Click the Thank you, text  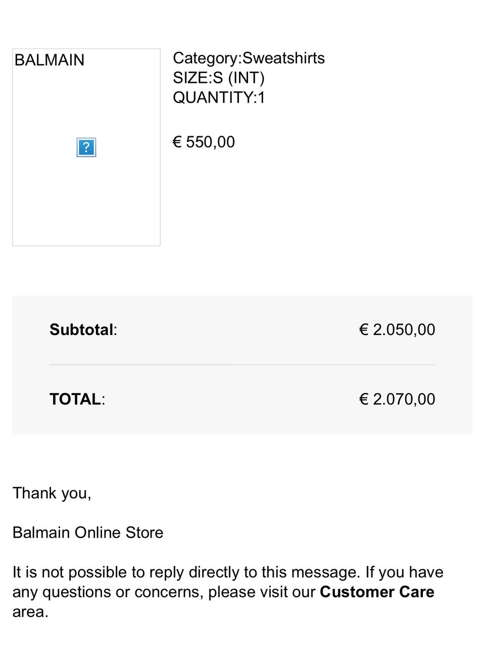pos(52,493)
